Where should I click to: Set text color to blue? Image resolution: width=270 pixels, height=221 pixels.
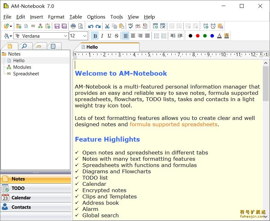[x=212, y=36]
